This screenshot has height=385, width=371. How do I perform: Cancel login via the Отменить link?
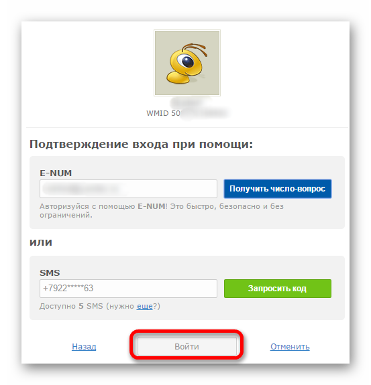290,346
